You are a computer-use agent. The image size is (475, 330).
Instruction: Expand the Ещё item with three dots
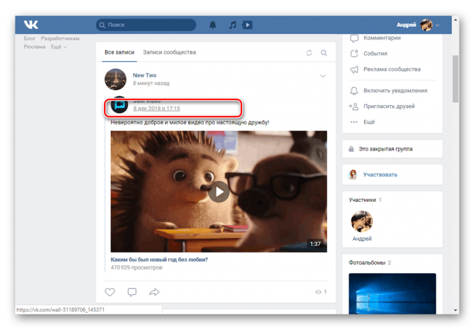click(369, 122)
